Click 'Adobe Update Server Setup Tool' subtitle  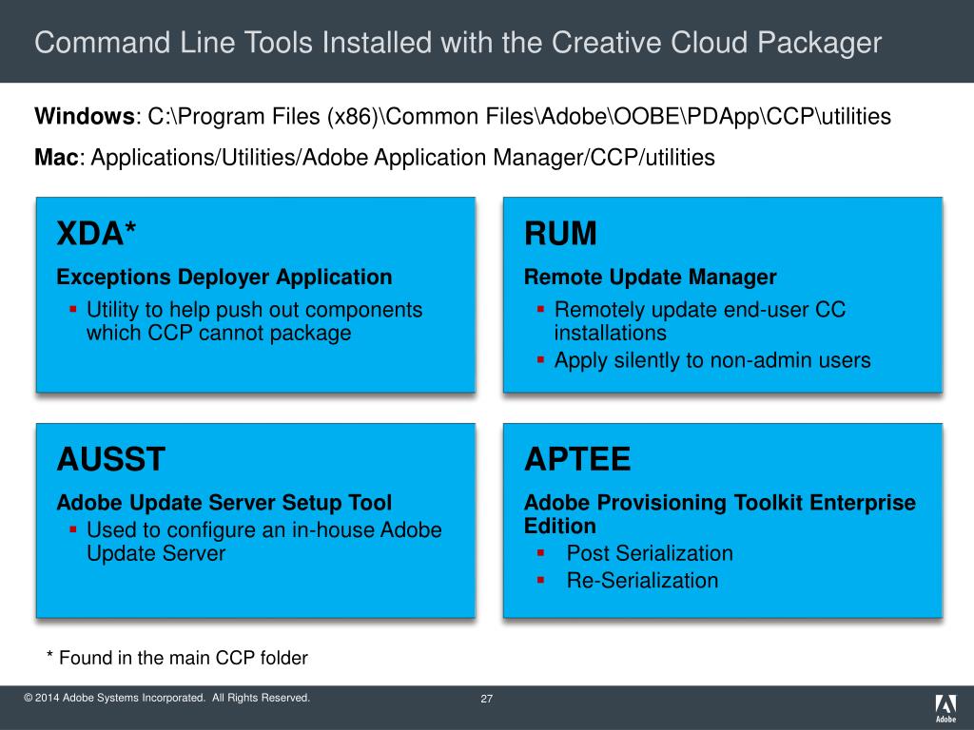[224, 502]
